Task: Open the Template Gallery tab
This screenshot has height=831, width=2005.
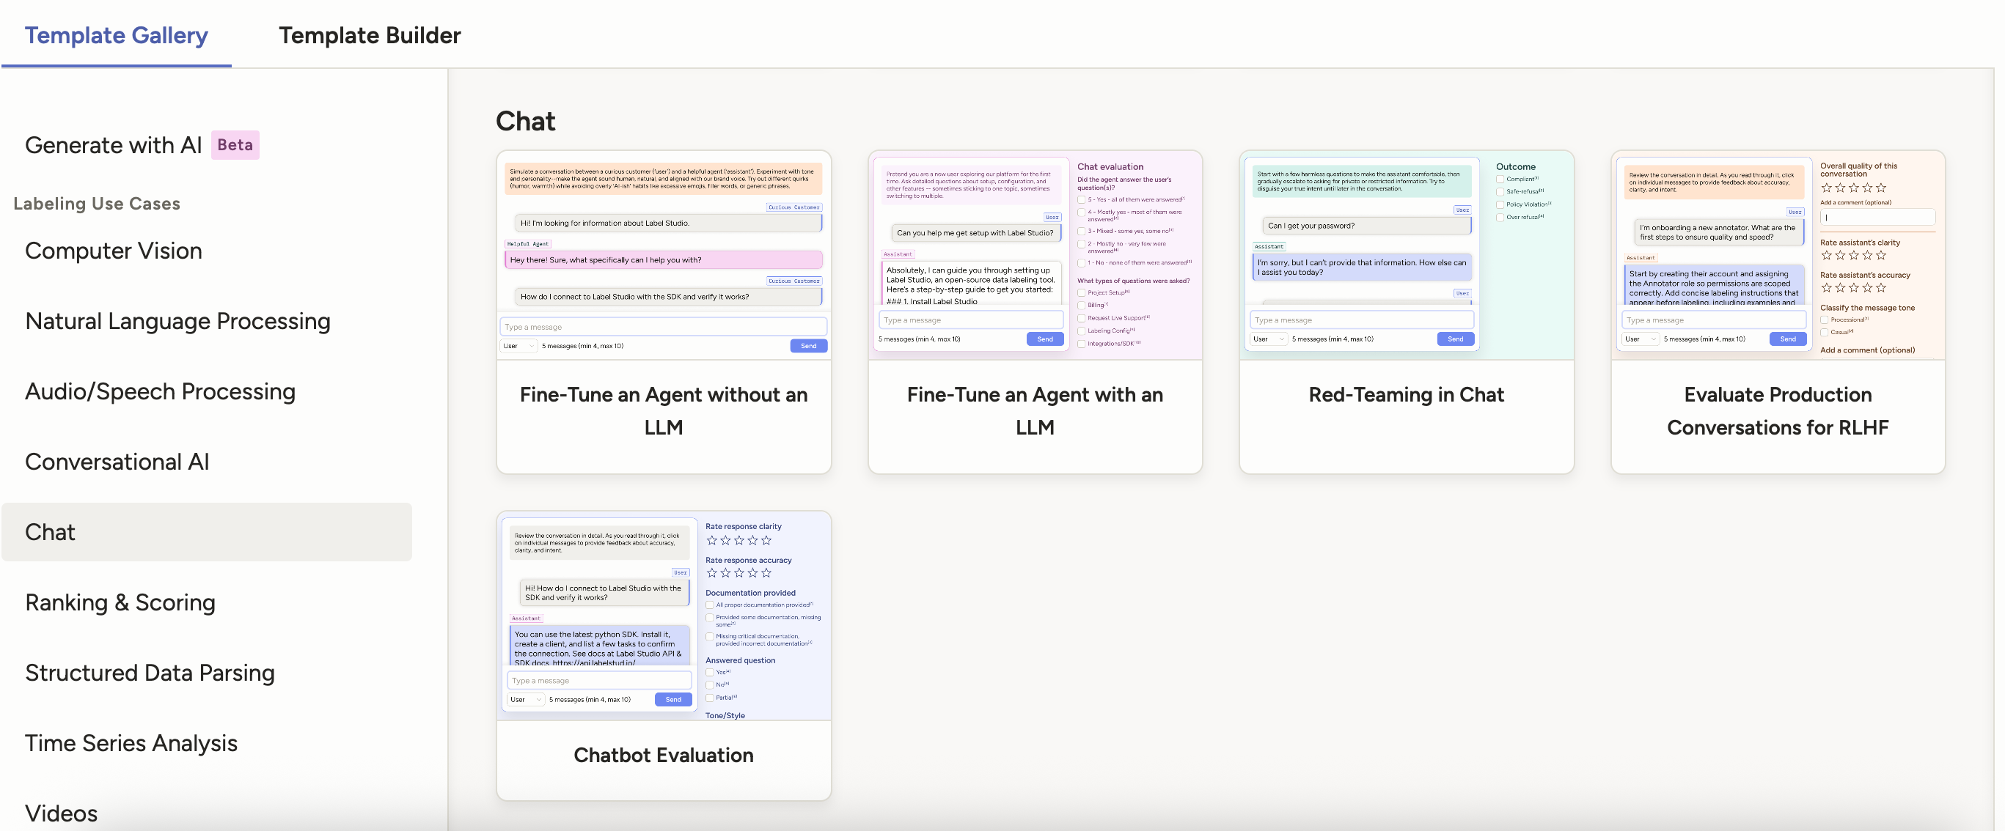Action: tap(116, 35)
